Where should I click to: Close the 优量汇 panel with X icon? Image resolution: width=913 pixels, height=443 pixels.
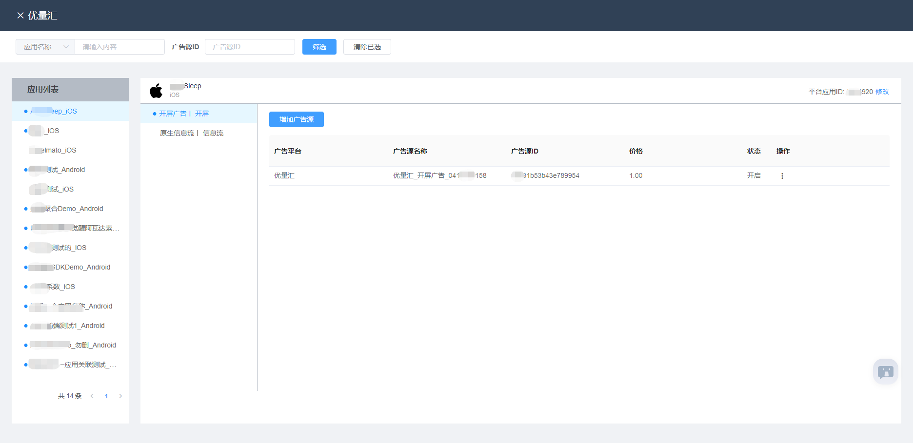pos(20,16)
